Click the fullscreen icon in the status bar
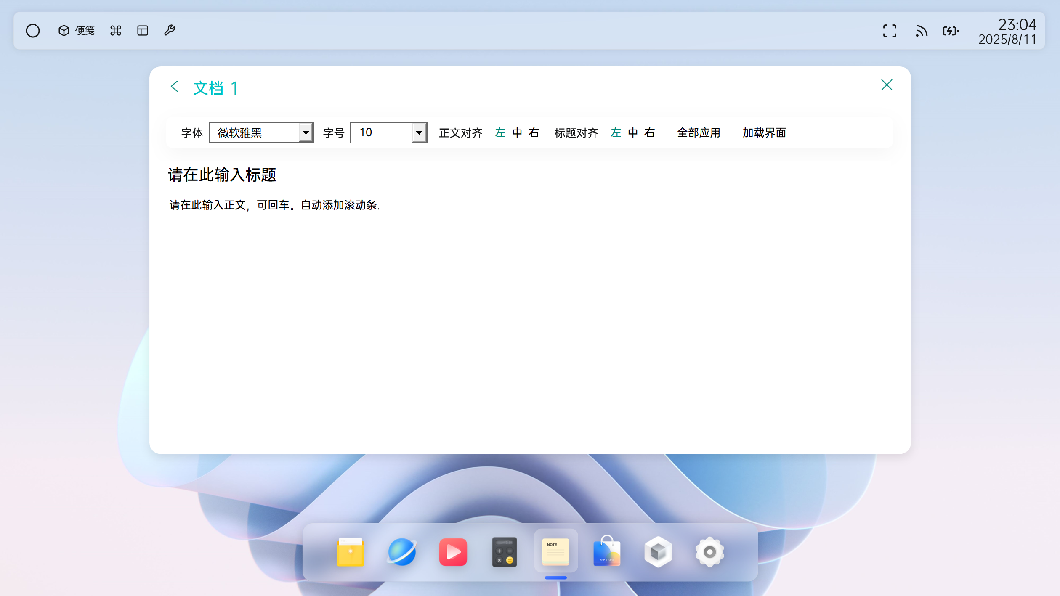The image size is (1060, 596). pyautogui.click(x=889, y=31)
